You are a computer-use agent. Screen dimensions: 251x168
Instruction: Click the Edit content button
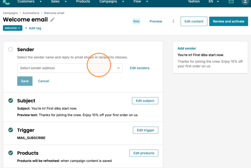(194, 21)
